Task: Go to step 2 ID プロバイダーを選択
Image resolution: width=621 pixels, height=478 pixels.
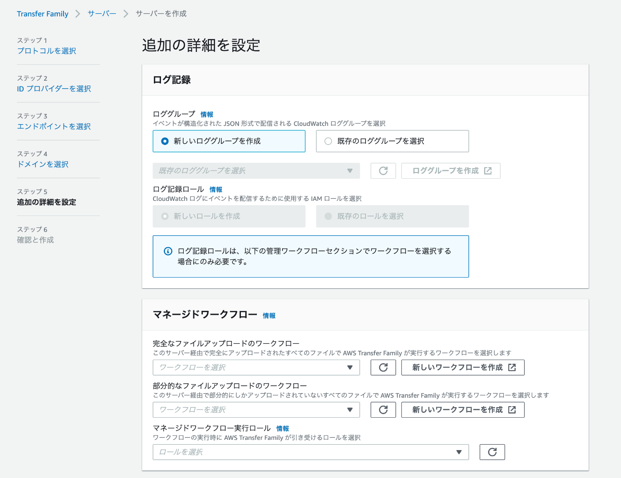Action: click(x=54, y=89)
